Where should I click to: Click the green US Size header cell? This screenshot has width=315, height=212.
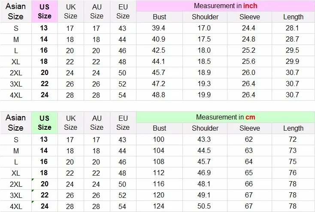[x=45, y=123]
